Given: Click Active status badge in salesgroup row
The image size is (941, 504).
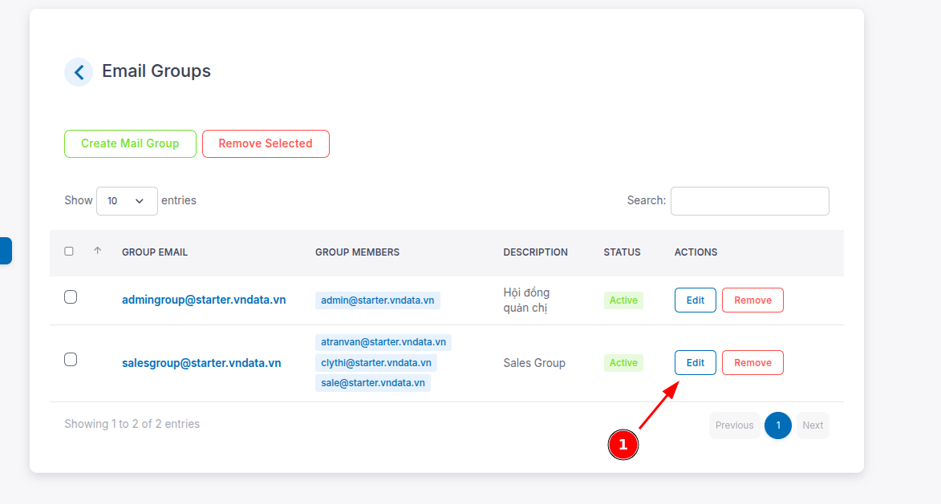Looking at the screenshot, I should (623, 362).
